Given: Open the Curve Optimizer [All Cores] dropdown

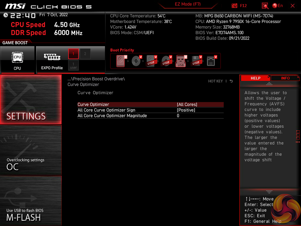Looking at the screenshot, I should pyautogui.click(x=151, y=104).
